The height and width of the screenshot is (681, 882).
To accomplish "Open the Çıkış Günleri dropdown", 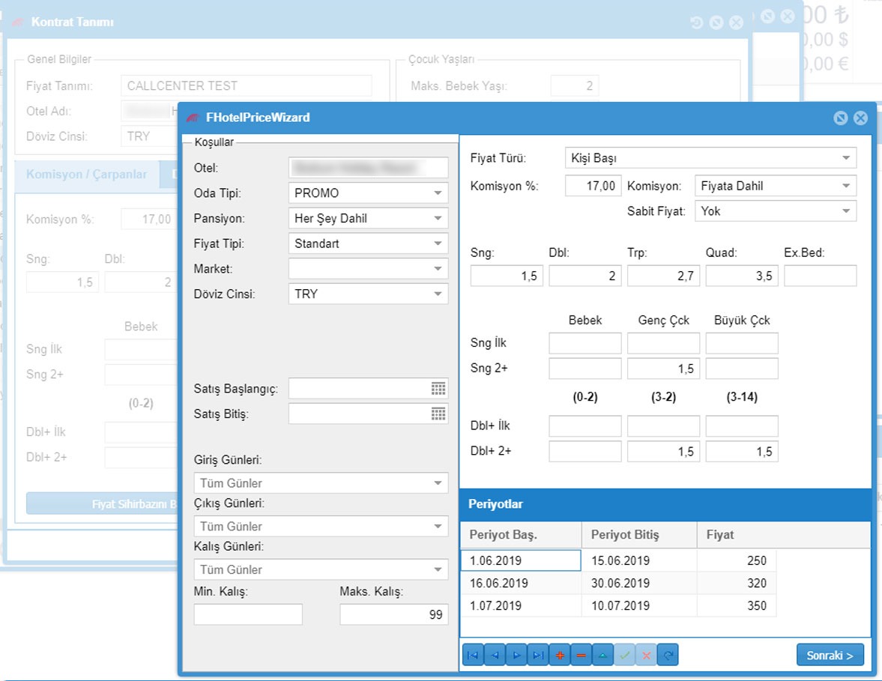I will click(x=438, y=527).
